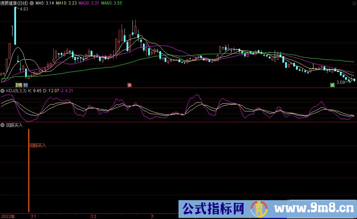
Task: Select the MA5: 3.14 moving average label
Action: pos(45,3)
